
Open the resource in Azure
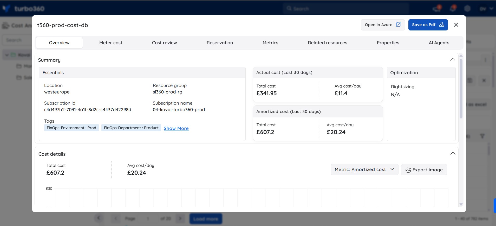[x=383, y=25]
